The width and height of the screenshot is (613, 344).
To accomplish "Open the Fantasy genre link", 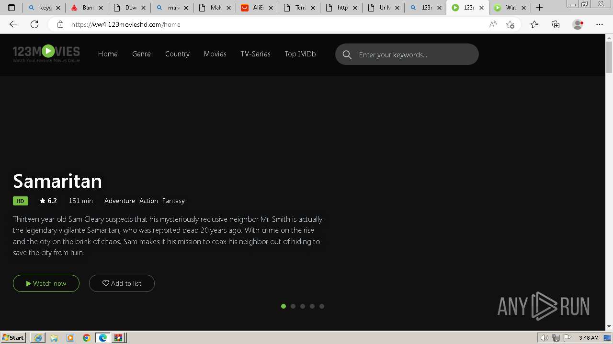I will pyautogui.click(x=173, y=201).
